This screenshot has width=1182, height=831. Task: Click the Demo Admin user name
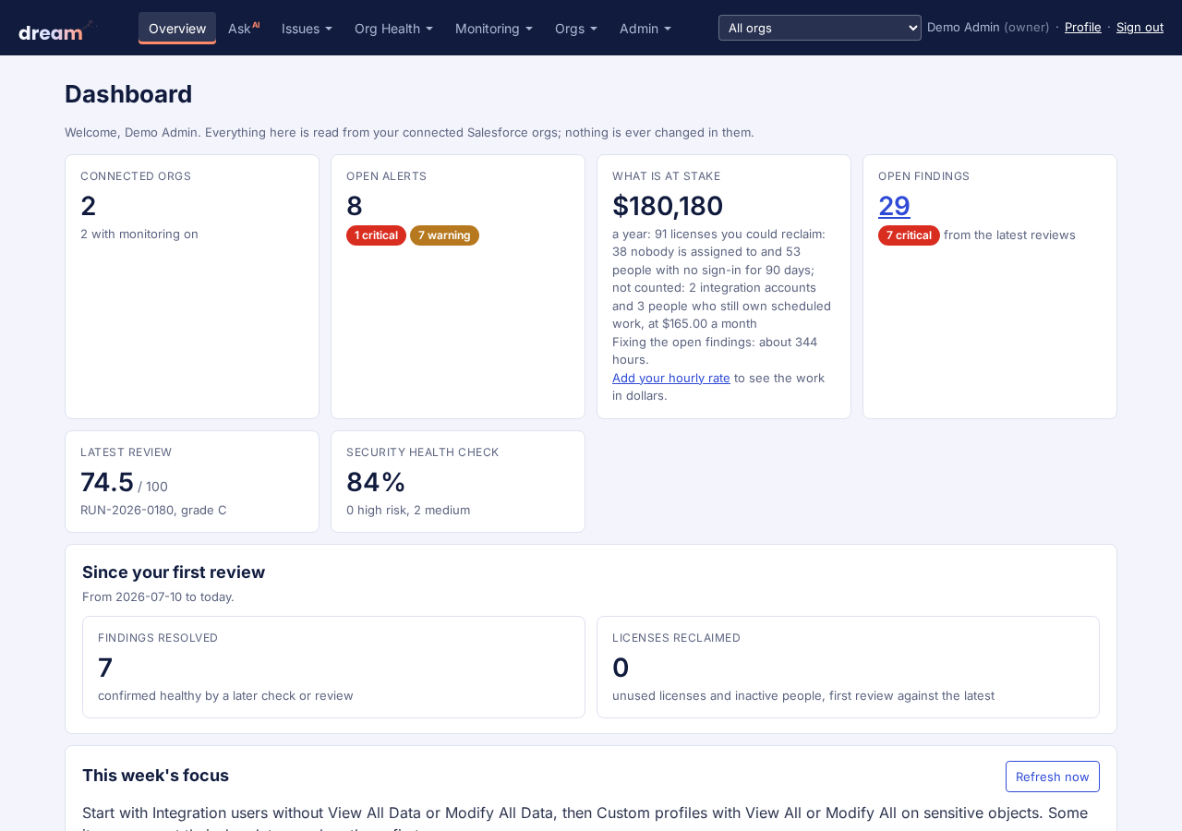(963, 27)
